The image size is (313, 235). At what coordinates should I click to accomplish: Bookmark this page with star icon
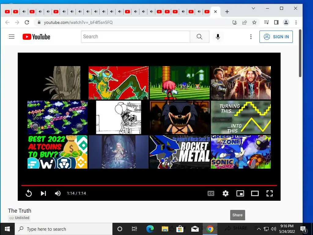click(254, 22)
